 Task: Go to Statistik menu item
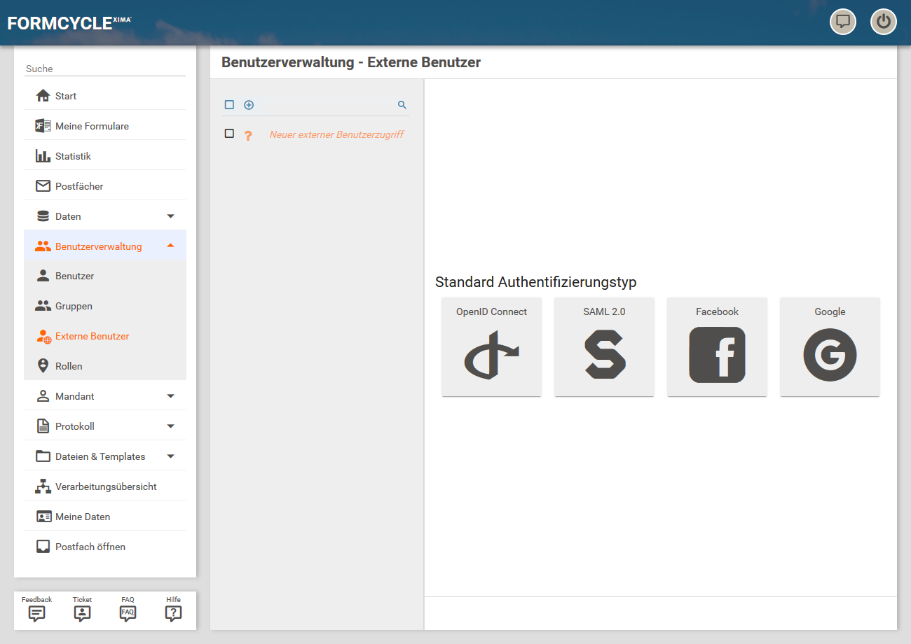click(105, 156)
